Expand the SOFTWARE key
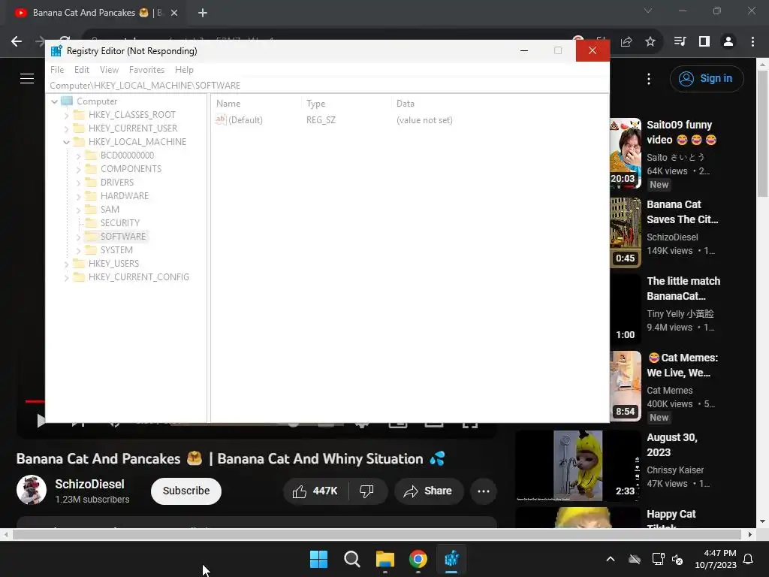 (78, 237)
